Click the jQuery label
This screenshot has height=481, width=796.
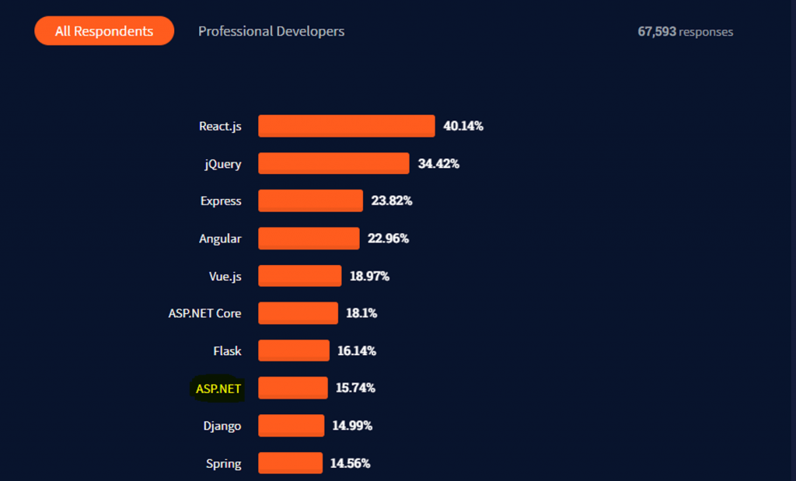[225, 164]
